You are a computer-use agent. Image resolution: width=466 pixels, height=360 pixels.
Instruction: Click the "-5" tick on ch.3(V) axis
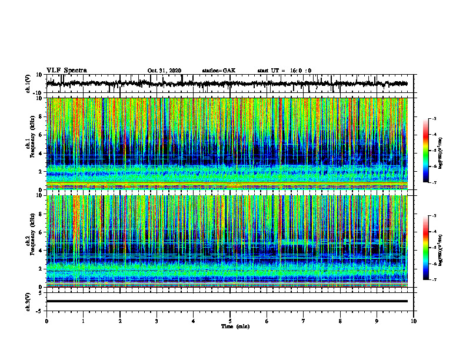39,311
